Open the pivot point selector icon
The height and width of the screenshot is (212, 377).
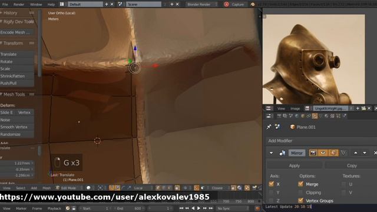(100, 188)
